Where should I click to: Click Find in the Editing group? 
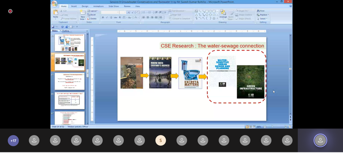click(x=260, y=11)
